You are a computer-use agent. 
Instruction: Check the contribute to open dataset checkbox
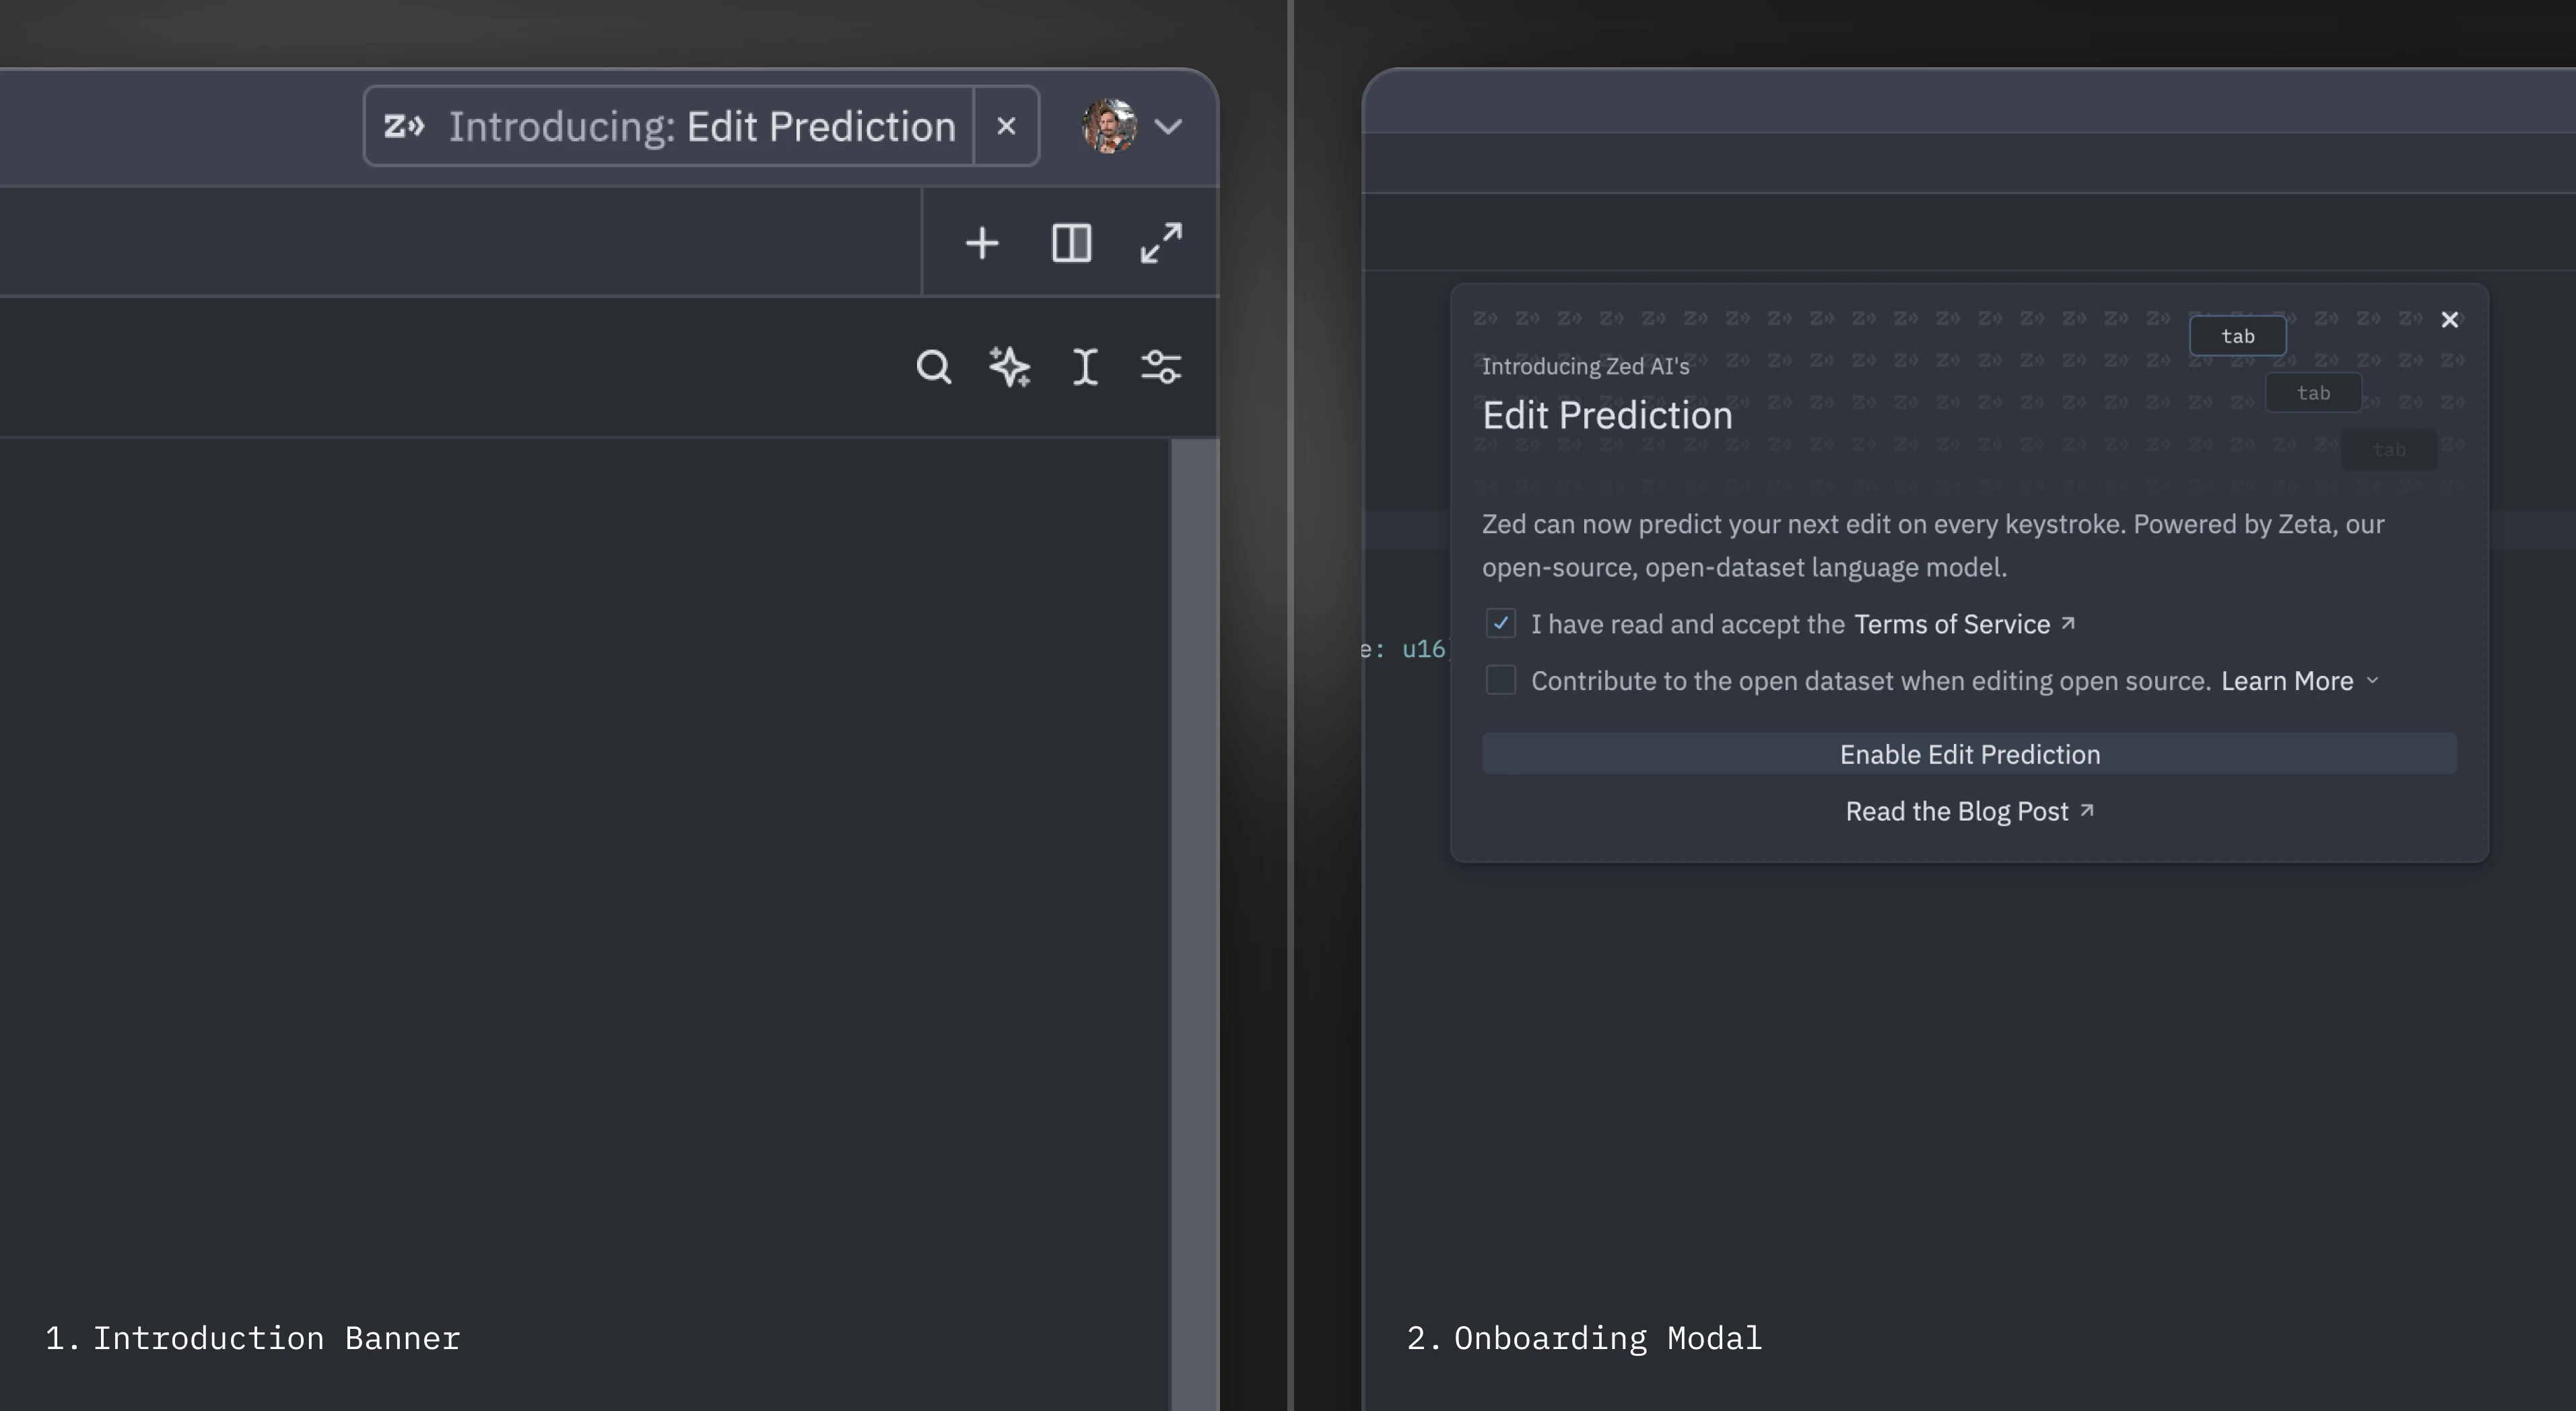[1500, 680]
